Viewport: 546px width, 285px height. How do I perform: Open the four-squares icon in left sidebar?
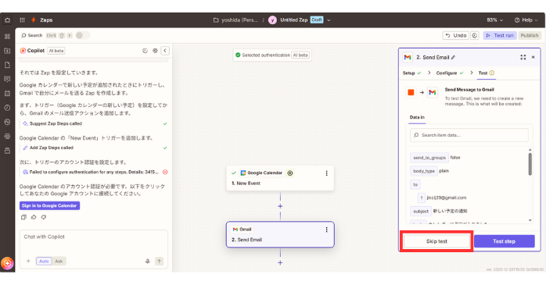click(x=7, y=37)
